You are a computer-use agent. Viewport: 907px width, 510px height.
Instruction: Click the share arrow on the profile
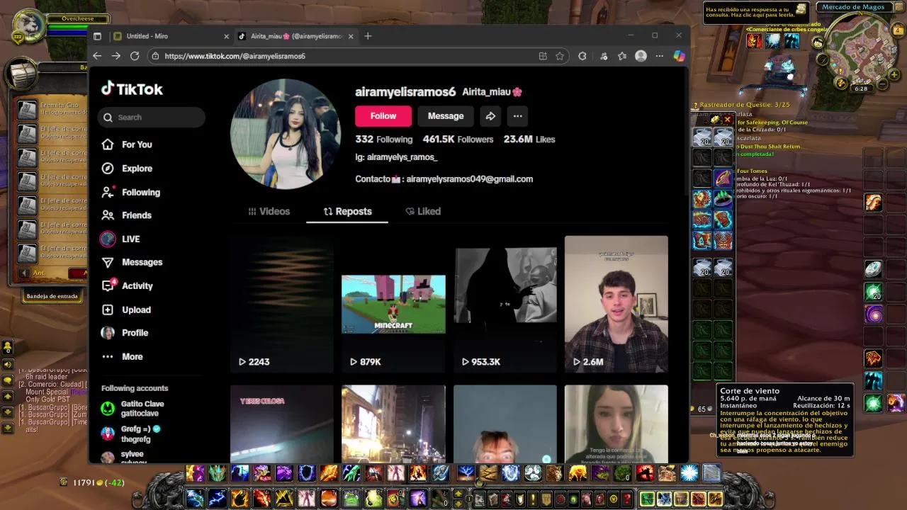click(490, 116)
